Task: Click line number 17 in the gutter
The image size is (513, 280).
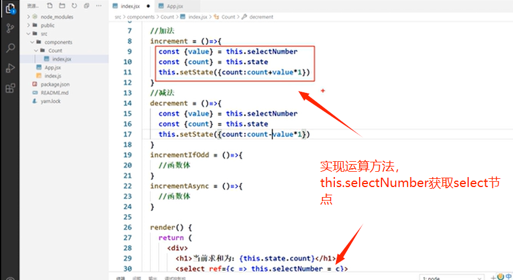Action: point(127,134)
